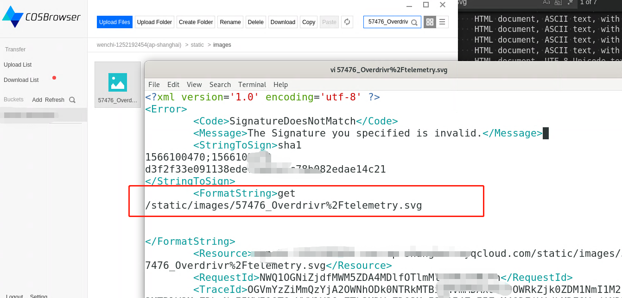Screen dimensions: 622x298
Task: Open the Download List panel
Action: click(21, 80)
